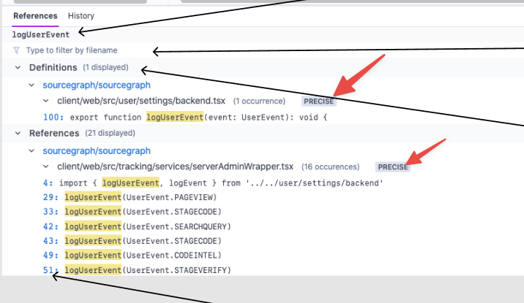Viewport: 524px width, 303px height.
Task: Open client/web/src/user/settings/backend.tsx file
Action: (x=141, y=101)
